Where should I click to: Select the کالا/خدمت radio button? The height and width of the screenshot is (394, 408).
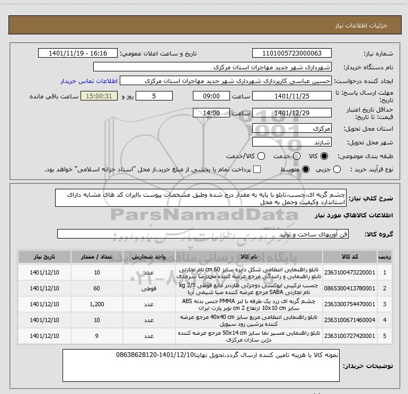[x=261, y=156]
